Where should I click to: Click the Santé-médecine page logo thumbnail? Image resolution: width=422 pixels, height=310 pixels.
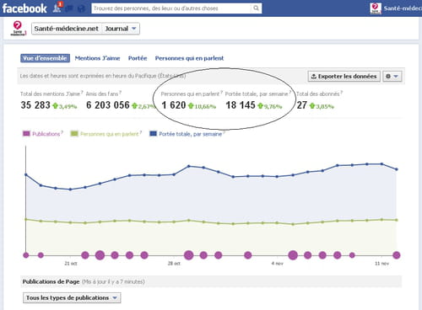(18, 29)
